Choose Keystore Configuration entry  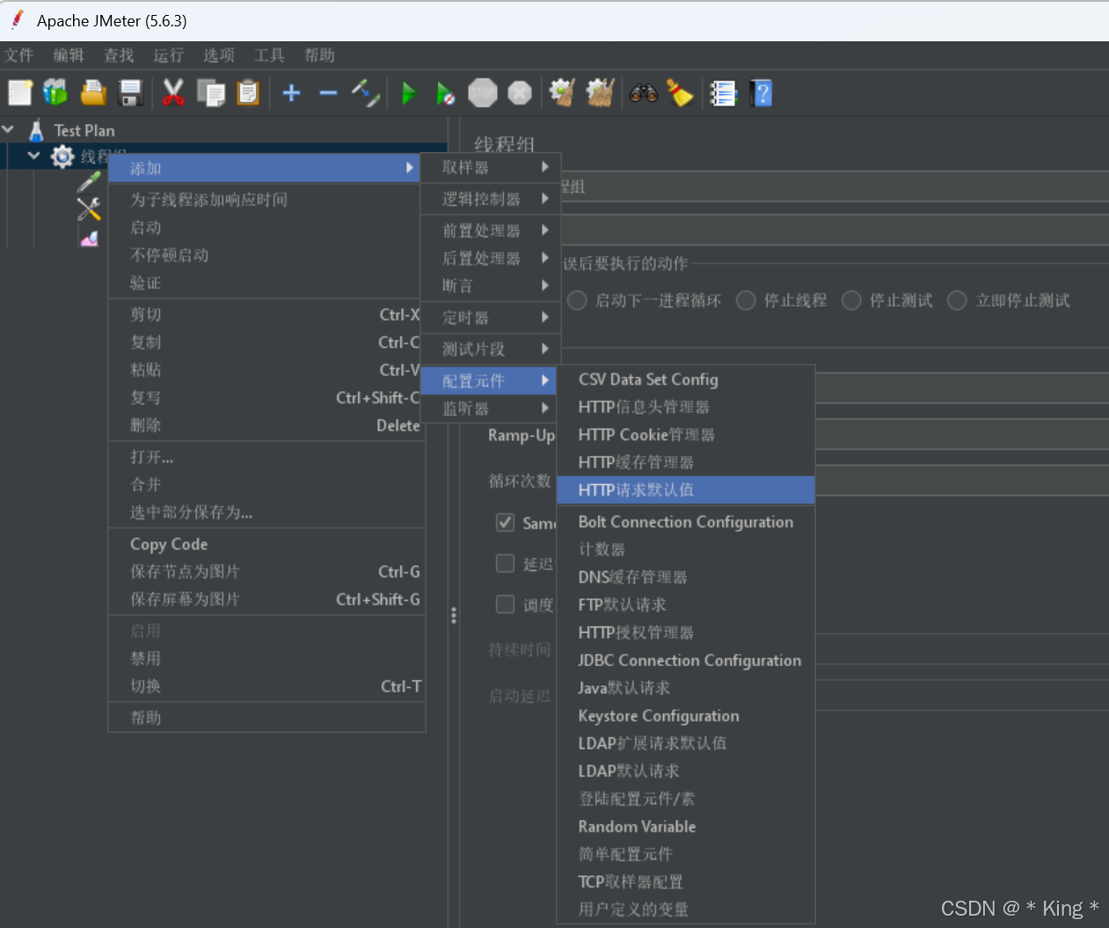(686, 716)
